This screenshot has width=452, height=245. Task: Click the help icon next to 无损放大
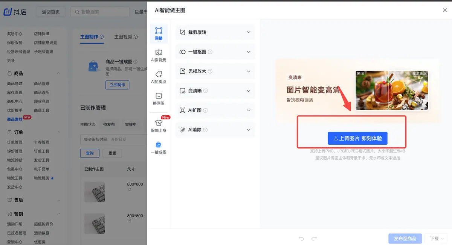pos(210,71)
